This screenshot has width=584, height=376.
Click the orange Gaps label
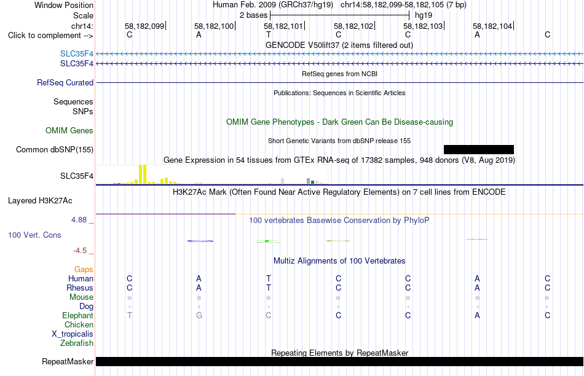84,270
